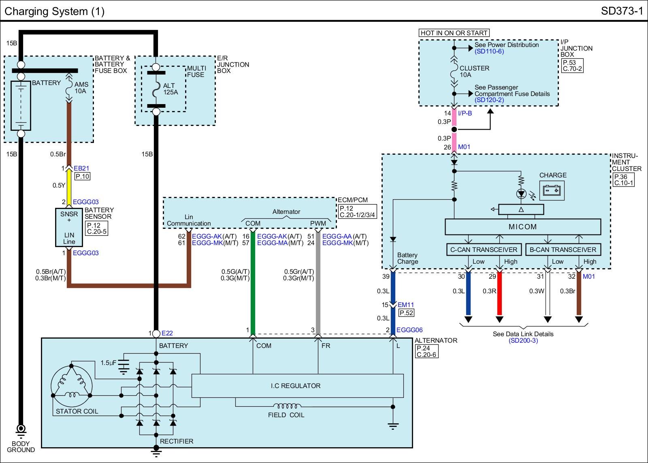Click the CHARGE battery warning lamp icon
Viewport: 648px width, 463px height.
pyautogui.click(x=553, y=190)
